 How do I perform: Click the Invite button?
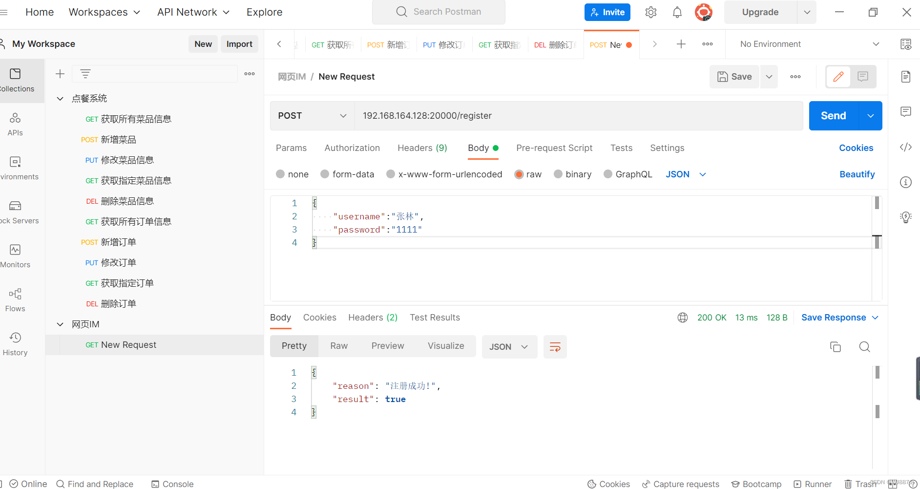[x=607, y=12]
